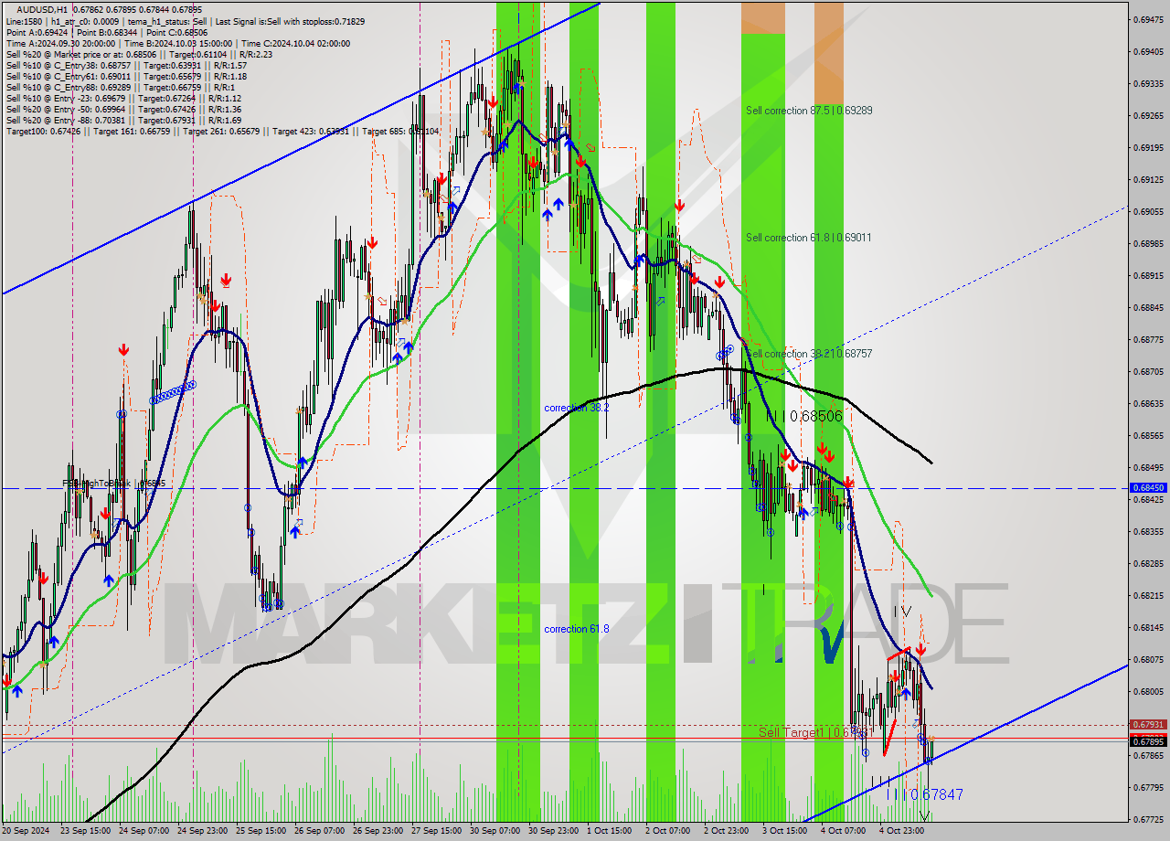This screenshot has height=841, width=1170.
Task: Click price axis value 0.69265
Action: point(1149,115)
